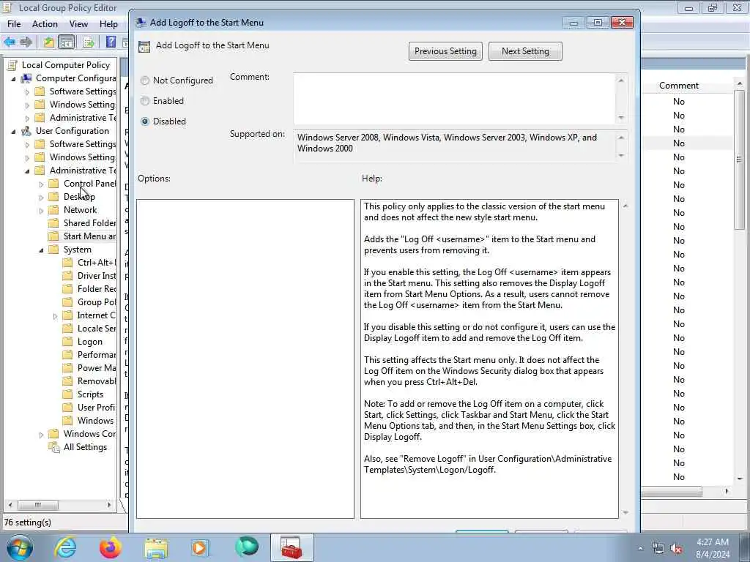Viewport: 750px width, 562px height.
Task: Select the Shared Folder tree item
Action: (89, 223)
